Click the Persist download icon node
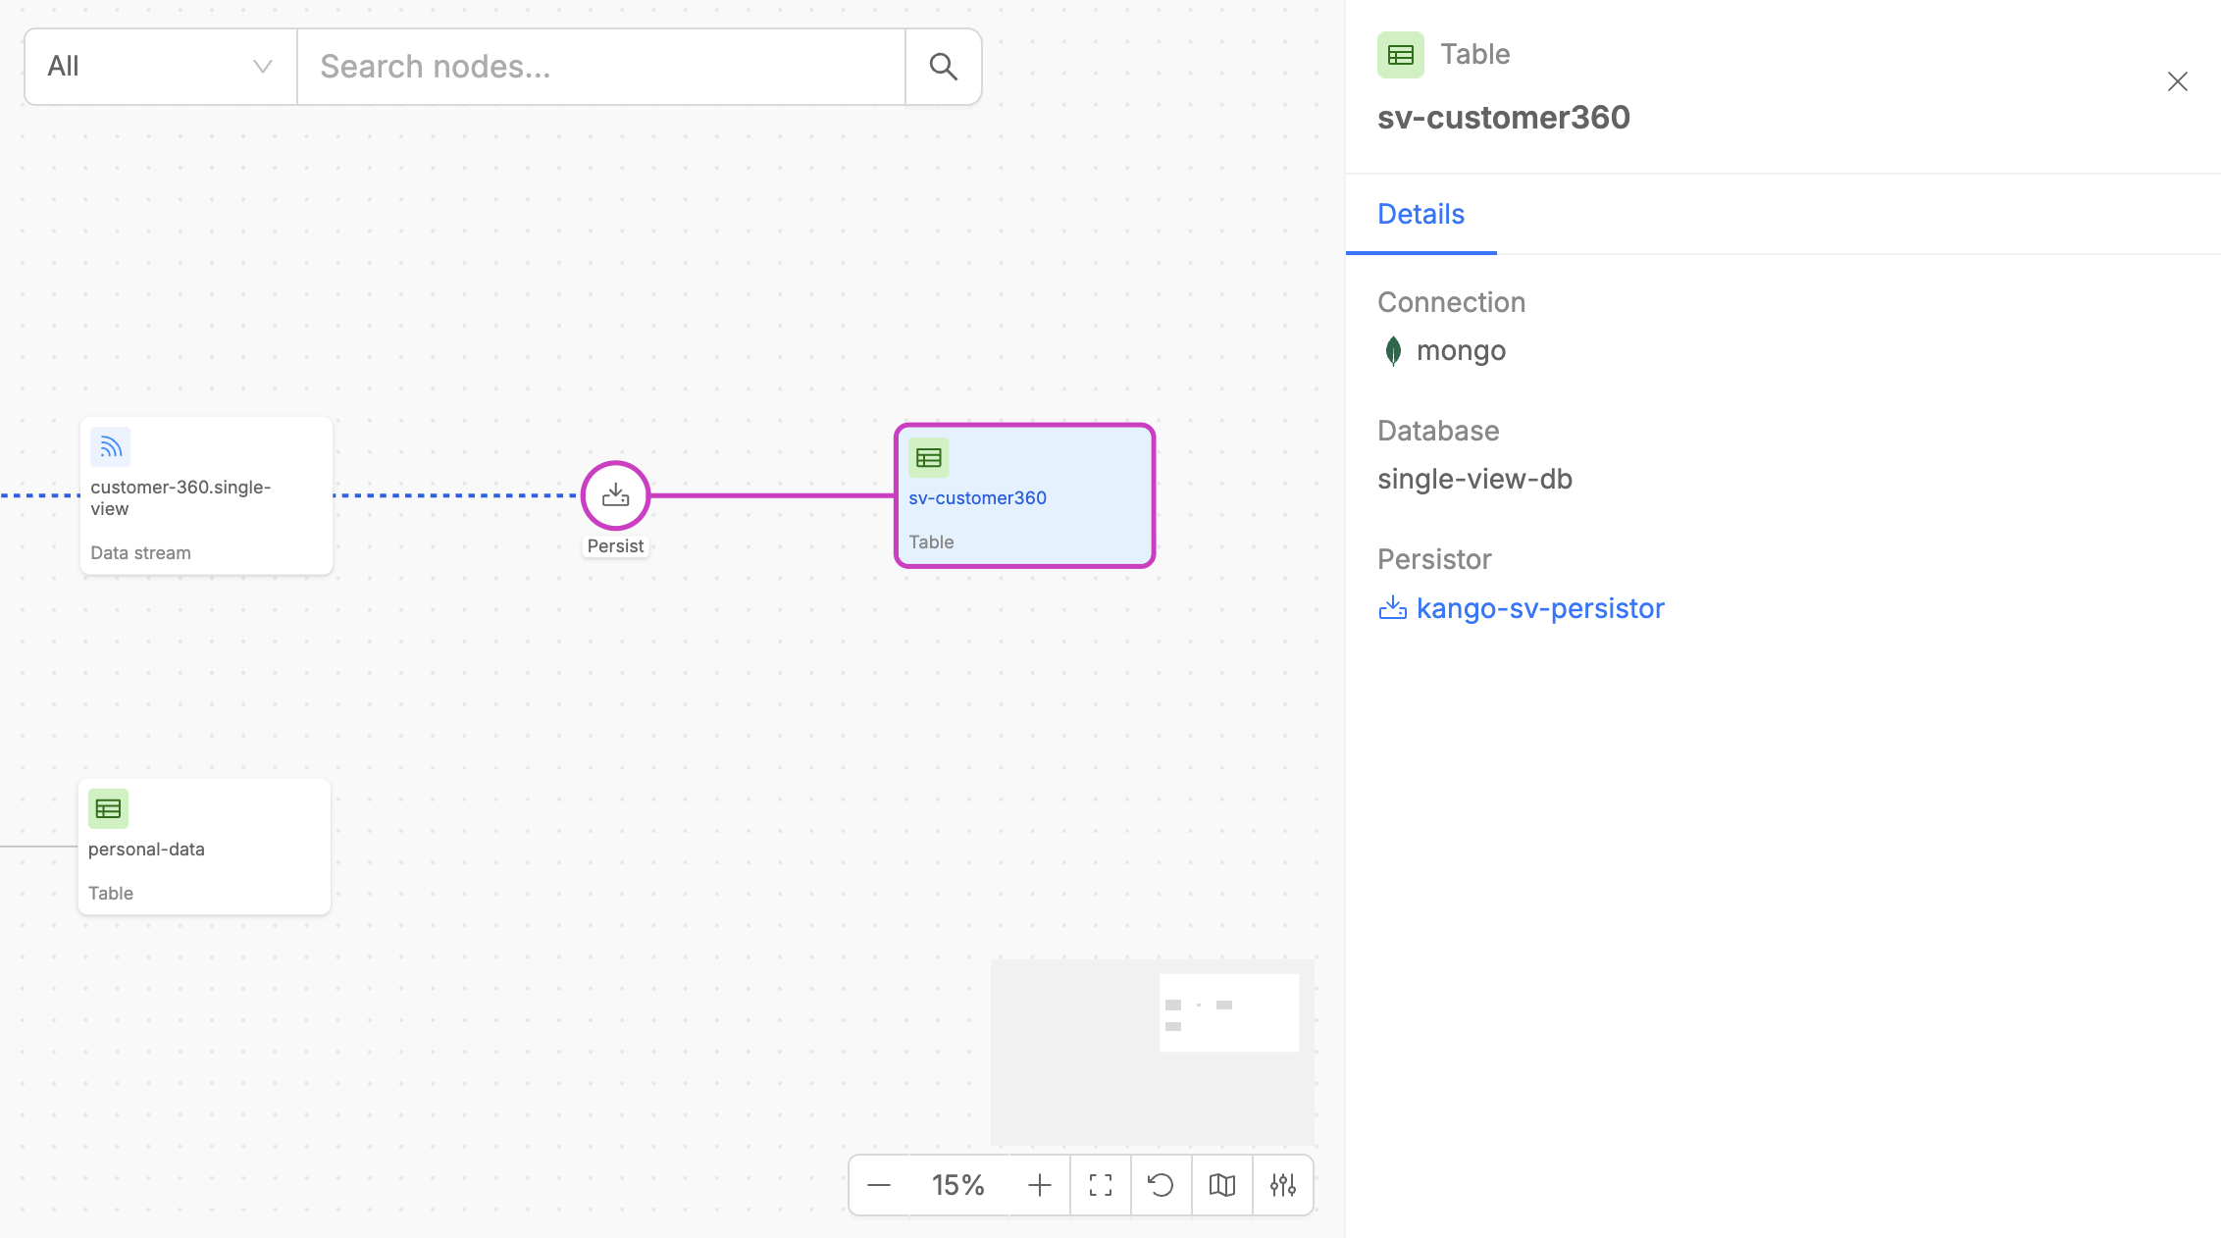The width and height of the screenshot is (2221, 1238). (615, 495)
